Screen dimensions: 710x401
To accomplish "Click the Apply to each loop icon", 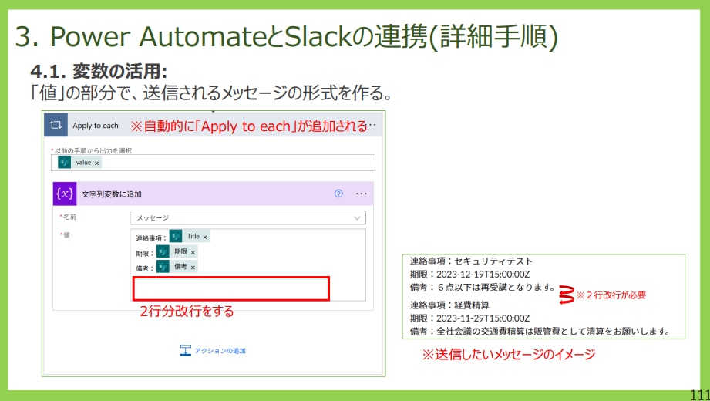I will click(56, 126).
